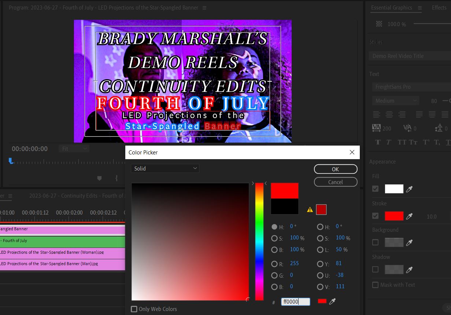Image resolution: width=451 pixels, height=315 pixels.
Task: Click the out-of-gamut warning icon
Action: [310, 210]
